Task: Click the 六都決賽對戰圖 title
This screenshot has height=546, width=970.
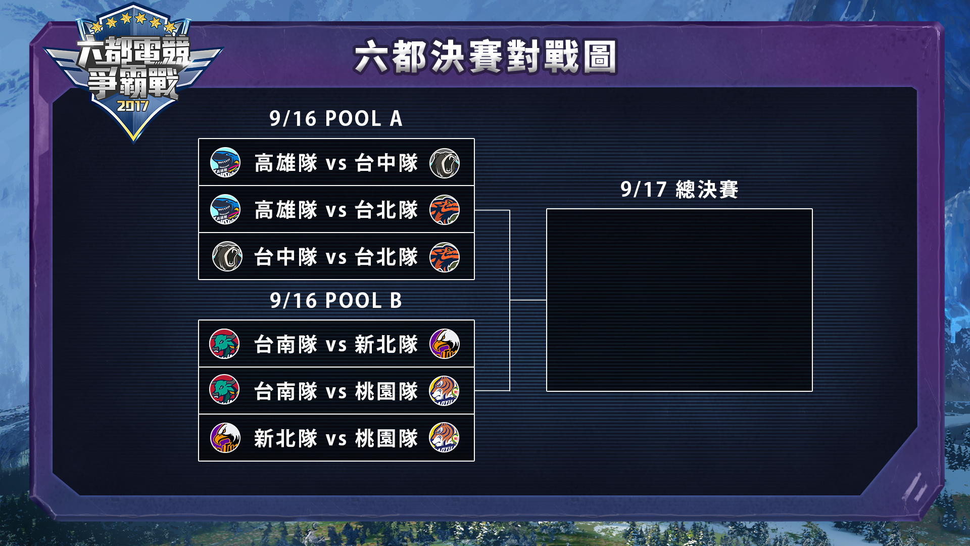Action: [485, 57]
